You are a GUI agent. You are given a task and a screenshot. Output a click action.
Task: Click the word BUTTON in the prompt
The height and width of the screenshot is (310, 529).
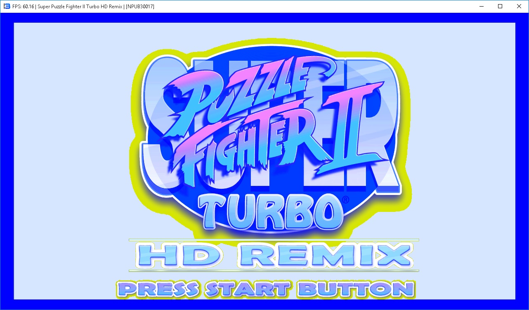[356, 289]
